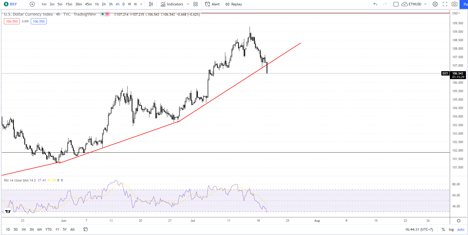
Task: Open the USD currency dropdown
Action: tap(456, 13)
